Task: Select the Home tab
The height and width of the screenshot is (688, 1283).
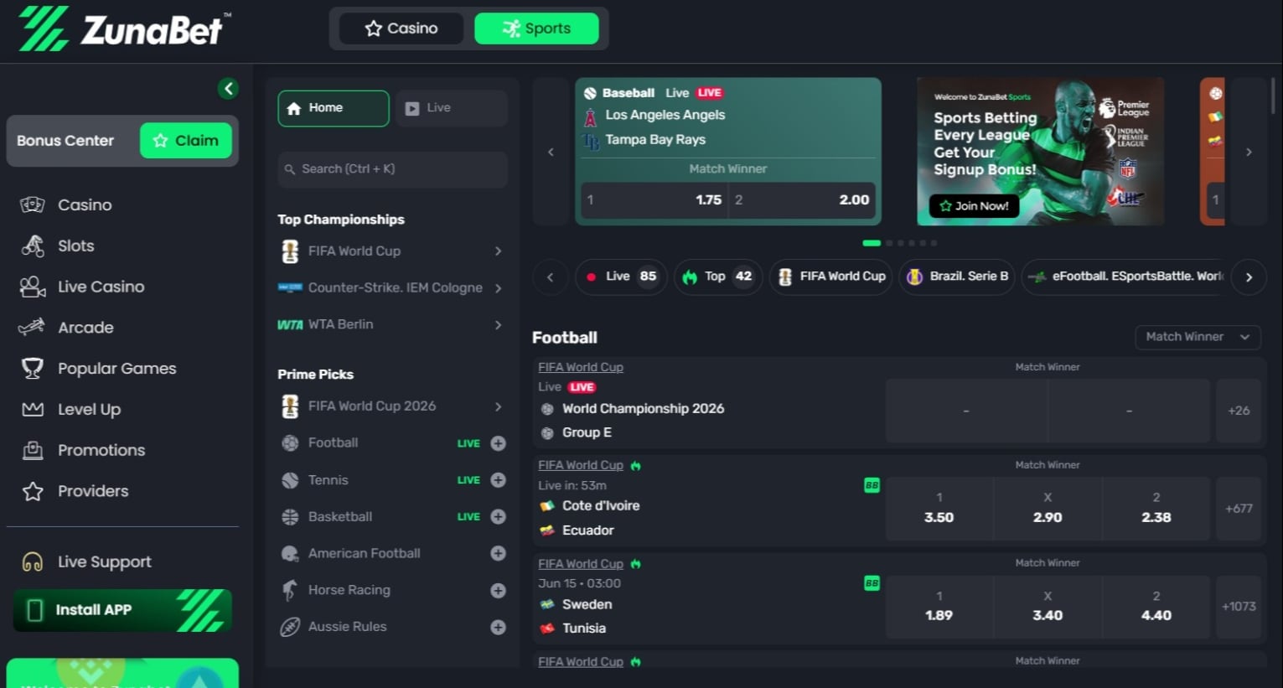Action: pyautogui.click(x=334, y=108)
